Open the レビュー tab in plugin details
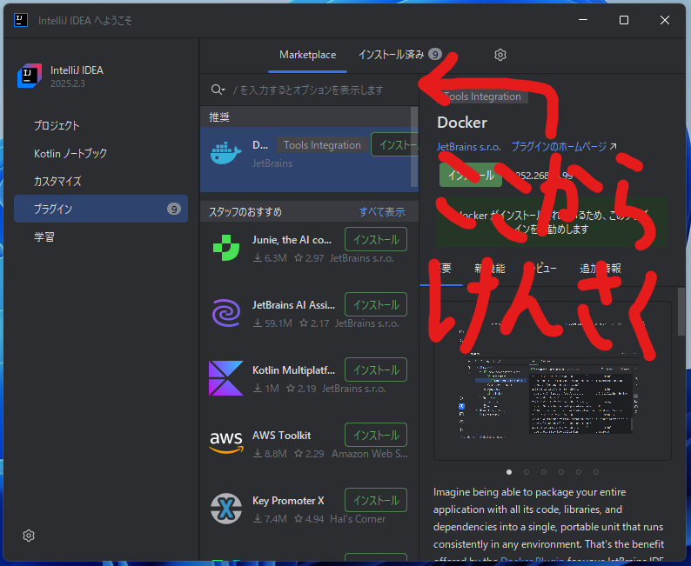Viewport: 691px width, 566px height. coord(542,268)
